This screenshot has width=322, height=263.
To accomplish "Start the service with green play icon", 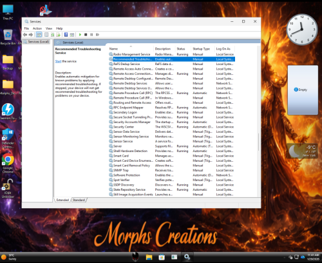I will pos(80,35).
